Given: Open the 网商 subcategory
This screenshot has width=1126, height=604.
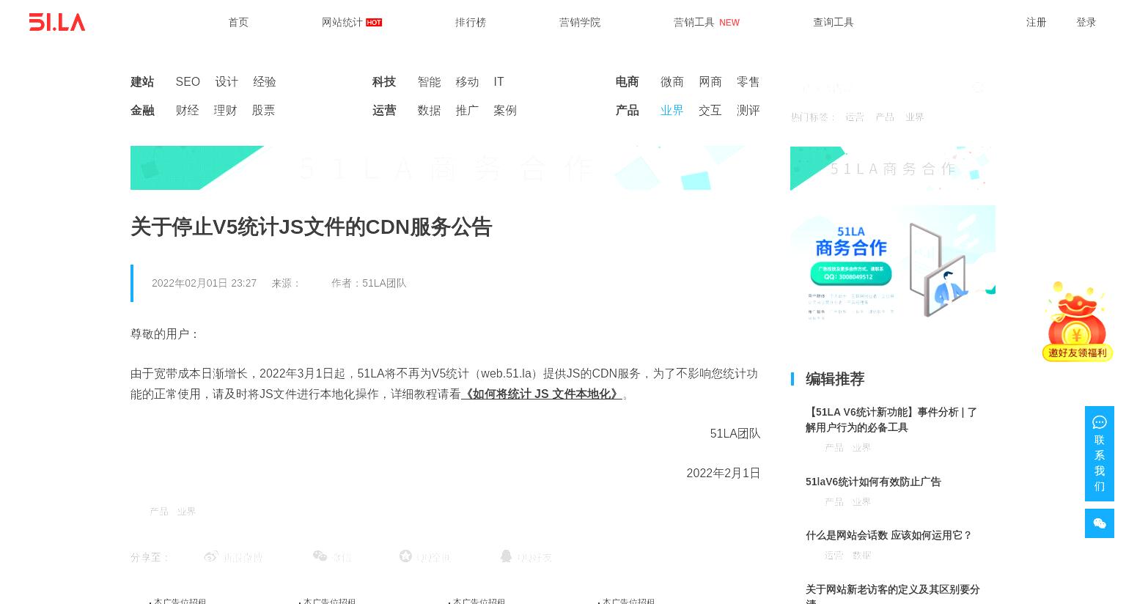Looking at the screenshot, I should [710, 81].
